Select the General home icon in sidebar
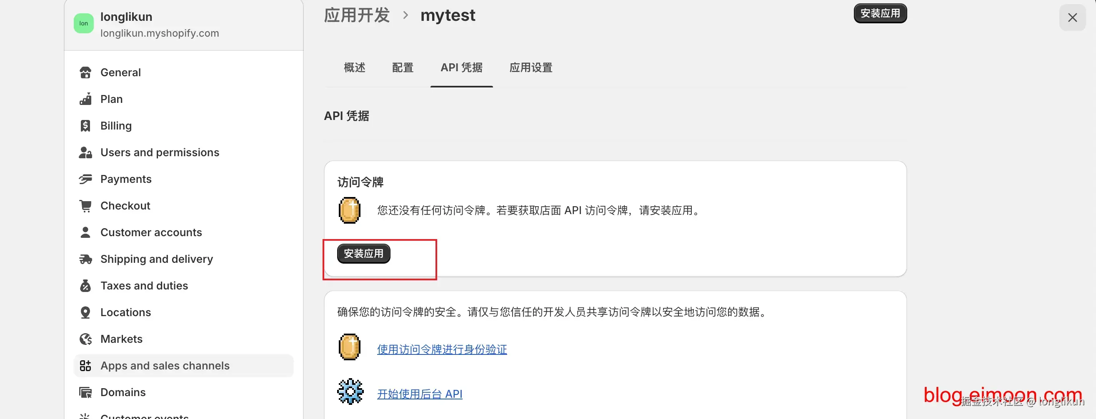This screenshot has height=419, width=1096. tap(85, 72)
